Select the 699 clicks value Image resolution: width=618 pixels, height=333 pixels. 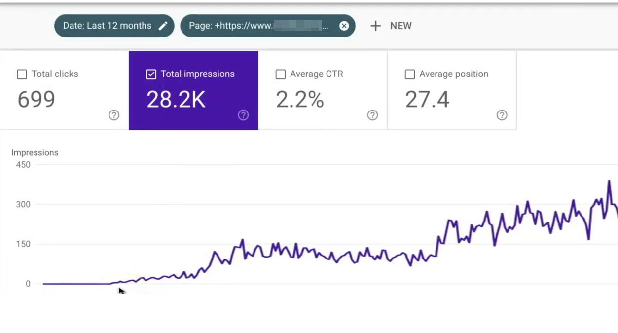[x=36, y=100]
